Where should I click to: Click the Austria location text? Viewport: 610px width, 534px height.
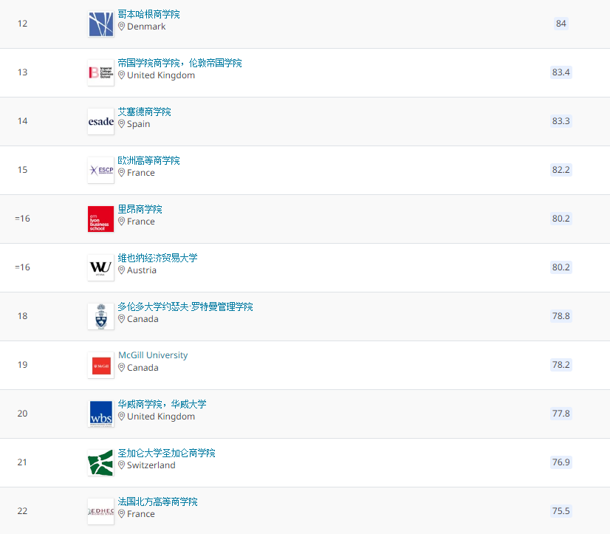point(142,270)
